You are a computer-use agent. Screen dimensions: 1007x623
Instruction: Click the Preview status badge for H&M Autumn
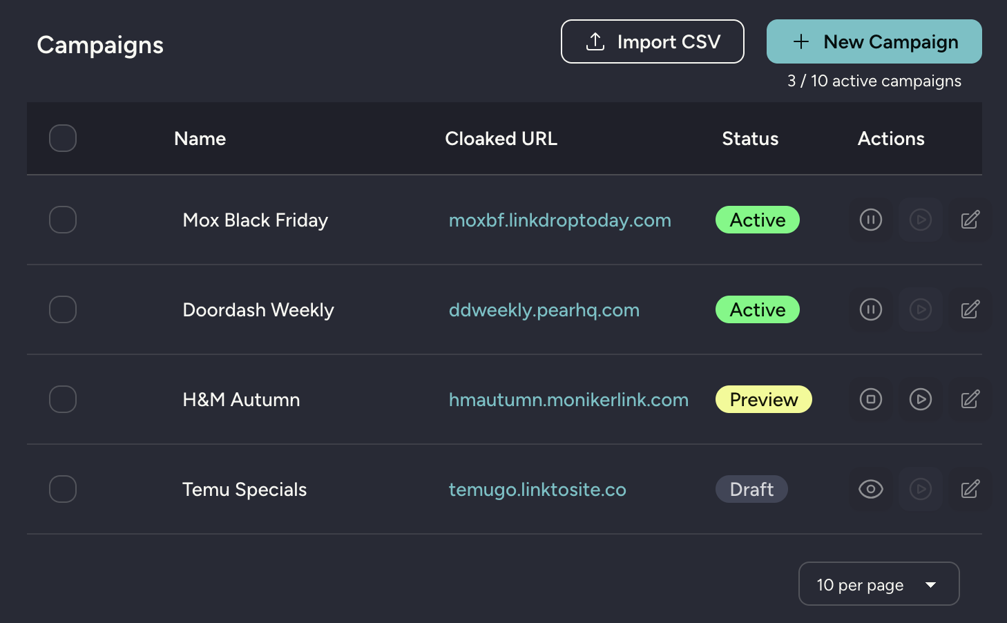(x=763, y=399)
